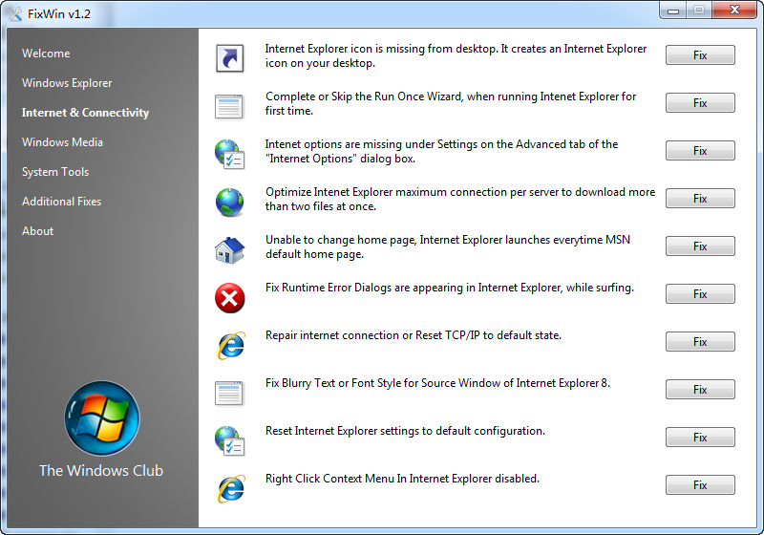
Task: Click the globe checklist icon beside missing Internet options
Action: coord(229,154)
